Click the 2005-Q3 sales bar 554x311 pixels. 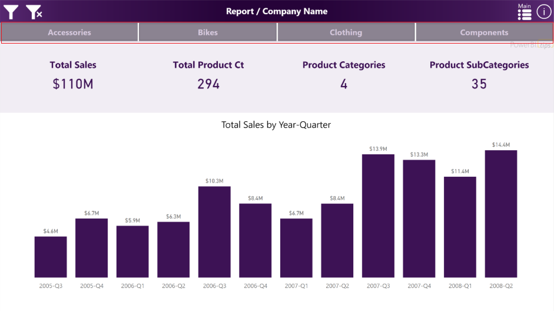tap(51, 257)
